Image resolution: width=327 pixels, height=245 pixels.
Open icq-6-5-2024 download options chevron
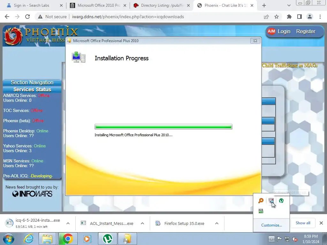pos(68,223)
